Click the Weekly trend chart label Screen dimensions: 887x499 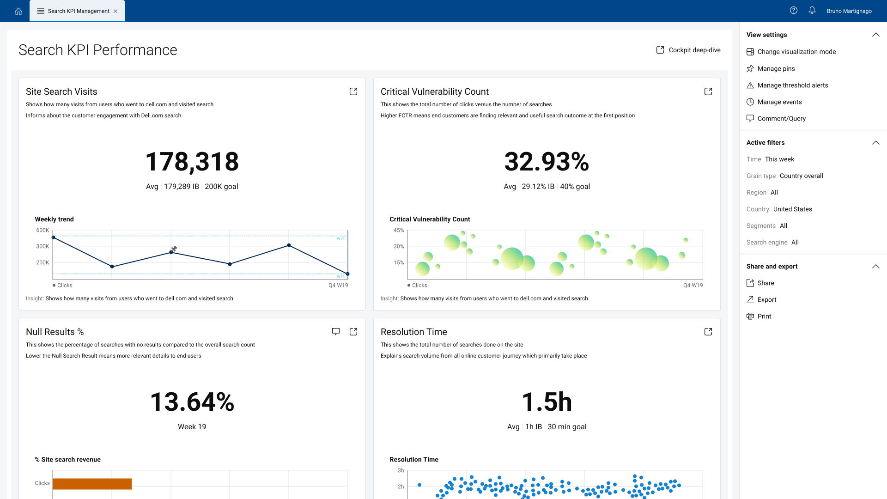[x=55, y=219]
